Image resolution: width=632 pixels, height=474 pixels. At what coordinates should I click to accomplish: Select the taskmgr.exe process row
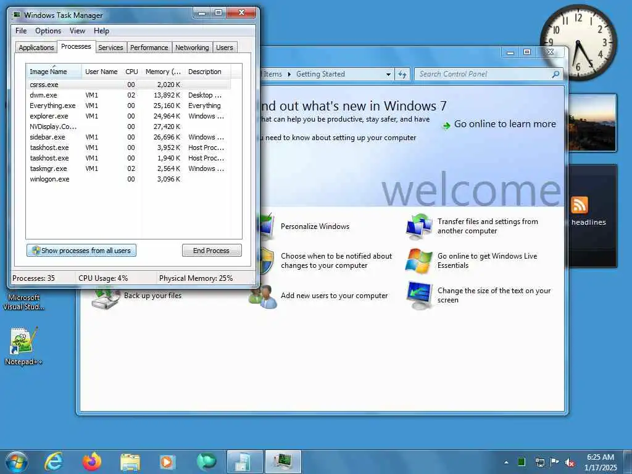pos(129,168)
